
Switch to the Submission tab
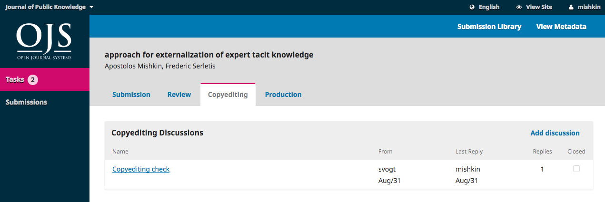pyautogui.click(x=131, y=95)
